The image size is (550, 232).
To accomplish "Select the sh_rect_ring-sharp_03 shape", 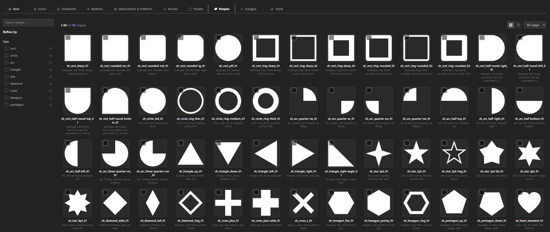I will pyautogui.click(x=341, y=48).
